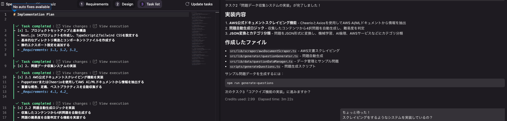Click View changes icon above task 2 line
Image resolution: width=507 pixels, height=121 pixels.
pyautogui.click(x=58, y=61)
